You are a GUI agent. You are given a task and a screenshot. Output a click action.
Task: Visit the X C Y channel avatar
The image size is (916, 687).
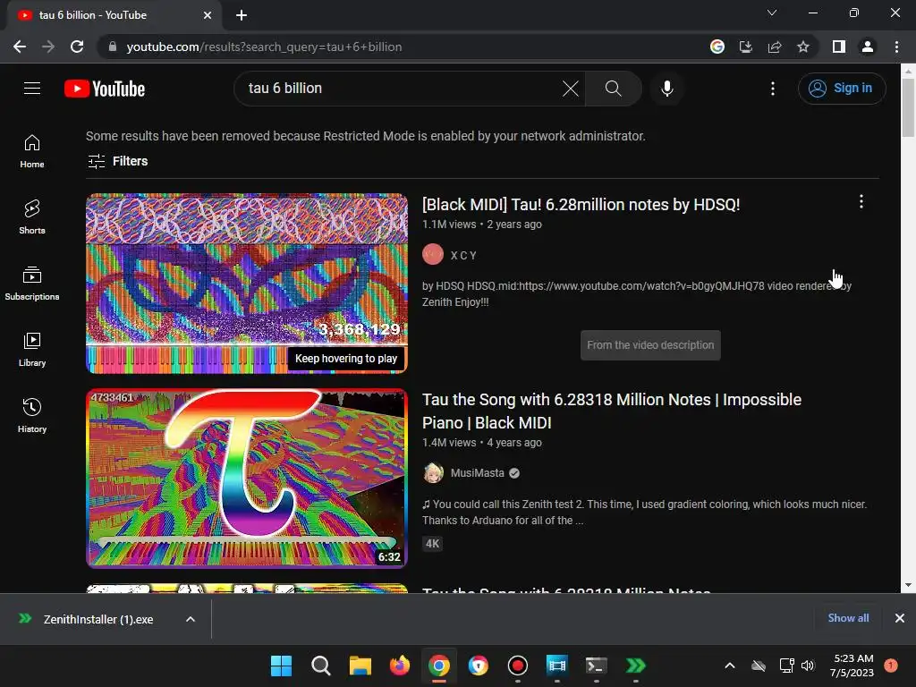pyautogui.click(x=433, y=255)
